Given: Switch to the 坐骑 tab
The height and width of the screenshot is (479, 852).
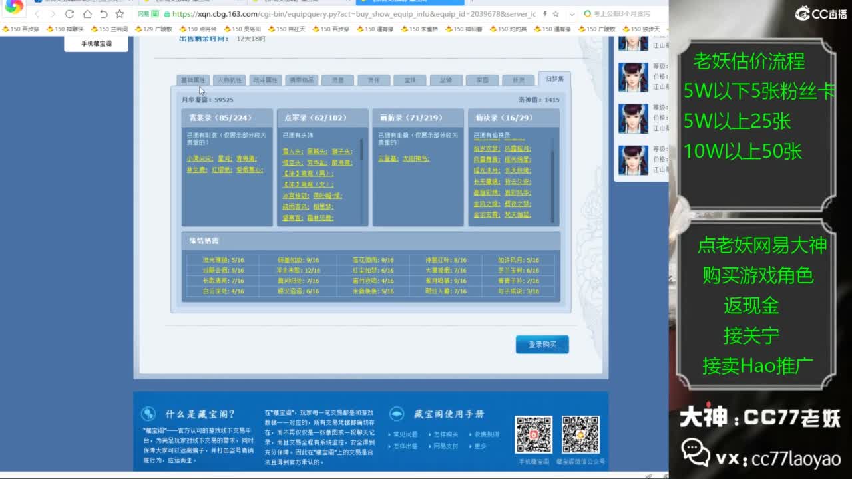Looking at the screenshot, I should click(446, 80).
